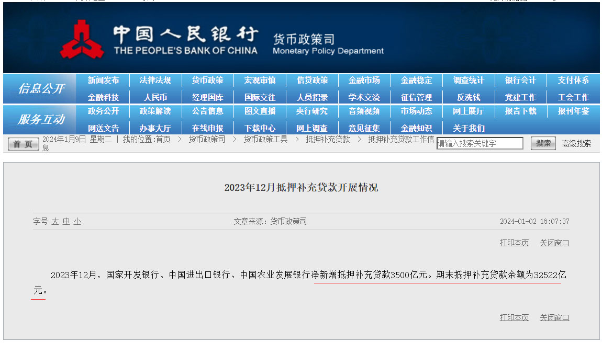This screenshot has width=602, height=343.
Task: Open the 图文直播 page
Action: (260, 111)
